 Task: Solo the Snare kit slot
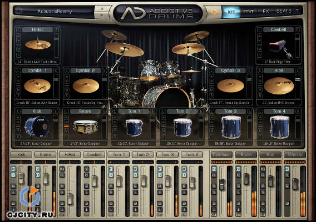(67, 137)
